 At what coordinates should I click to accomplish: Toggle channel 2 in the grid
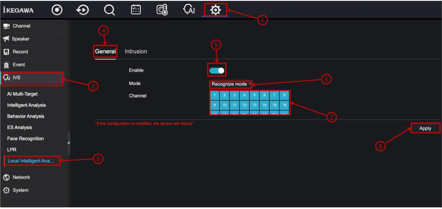coord(225,95)
